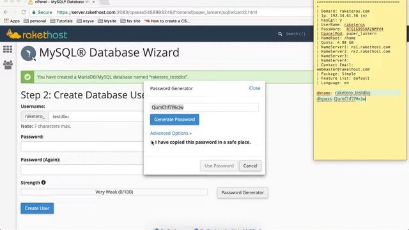409x230 pixels.
Task: Click webmaster@rakethost.com in the sticky note
Action: pos(343,70)
